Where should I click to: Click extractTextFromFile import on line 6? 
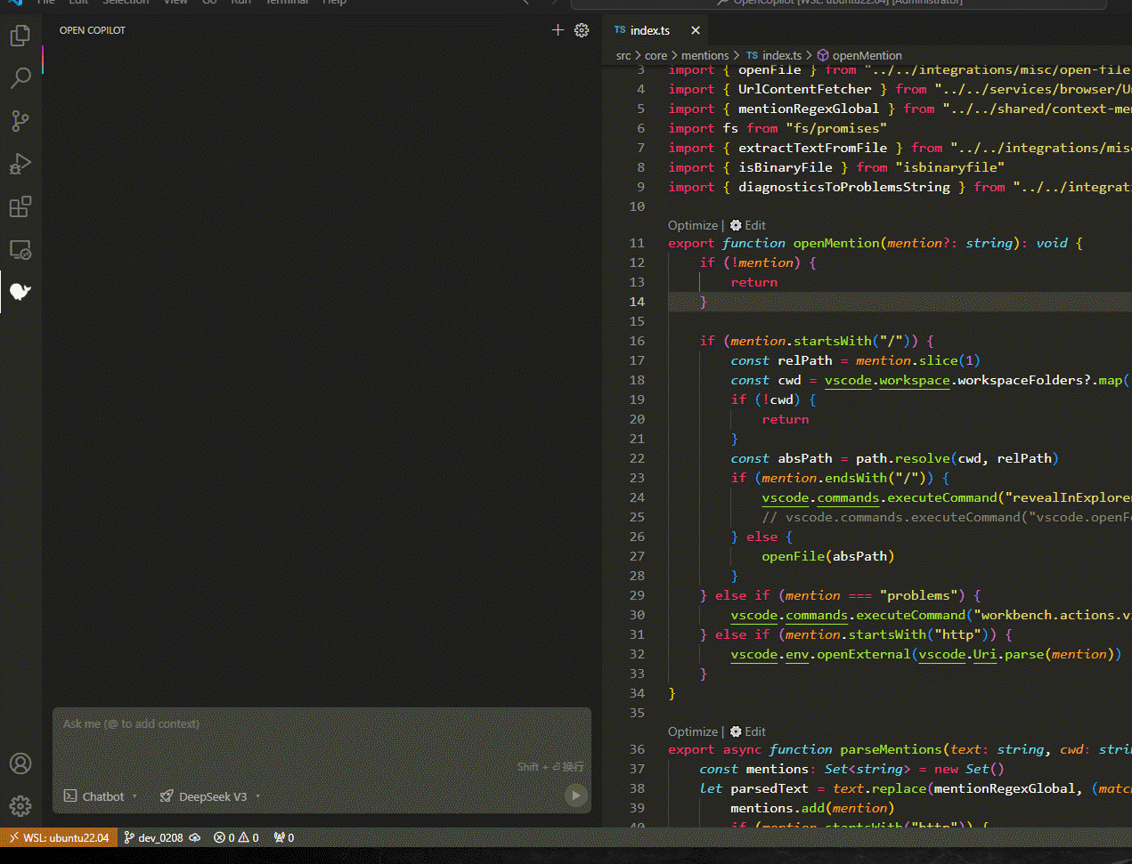813,148
